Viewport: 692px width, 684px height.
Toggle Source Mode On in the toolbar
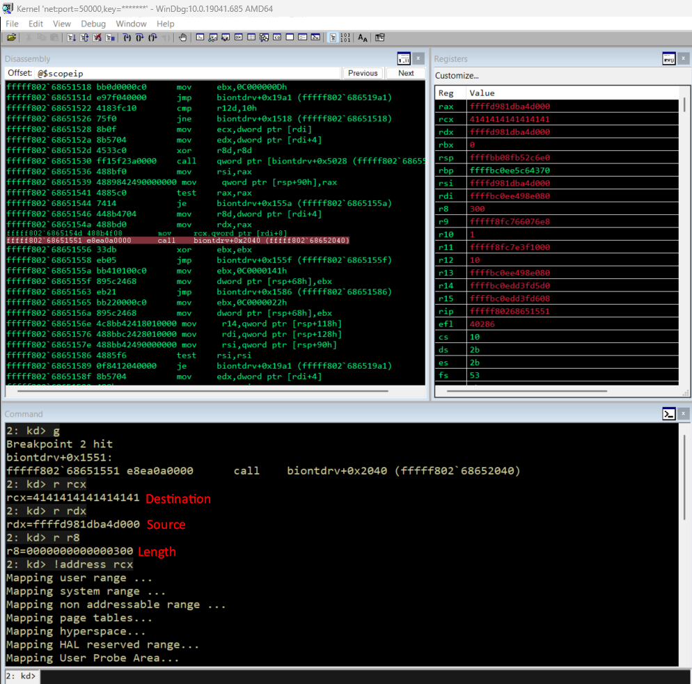333,38
